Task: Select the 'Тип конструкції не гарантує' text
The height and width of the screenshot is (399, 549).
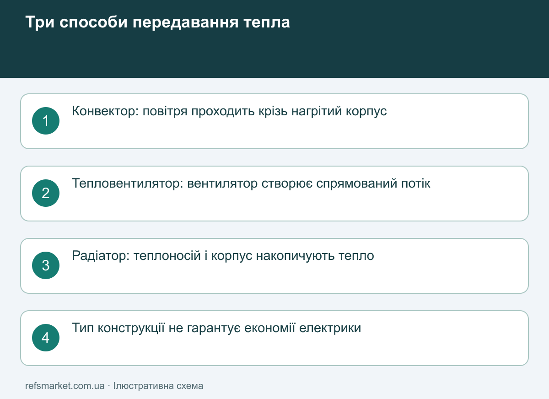Action: [216, 328]
